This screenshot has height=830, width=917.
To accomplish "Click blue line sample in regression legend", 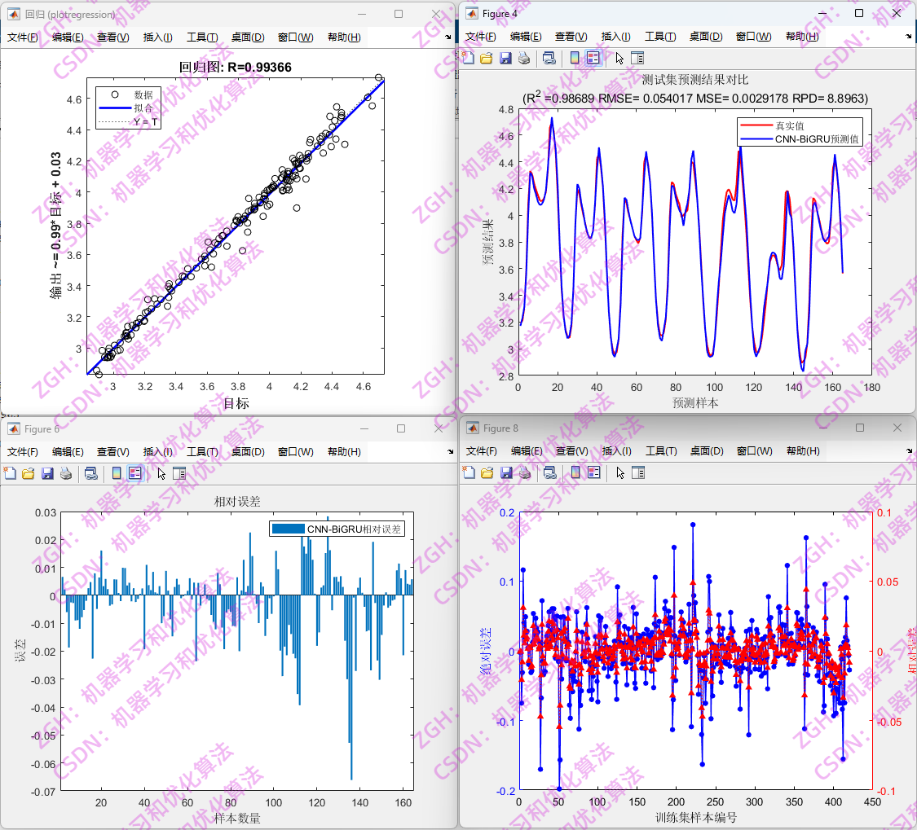I will 115,108.
